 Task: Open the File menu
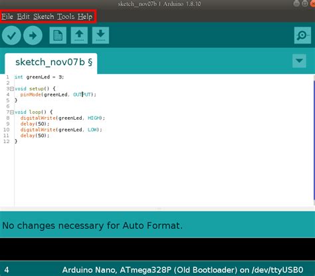(7, 17)
